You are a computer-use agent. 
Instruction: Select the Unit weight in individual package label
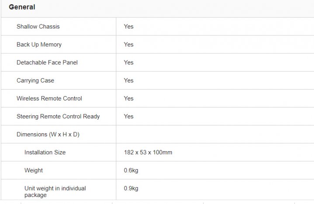pos(55,191)
